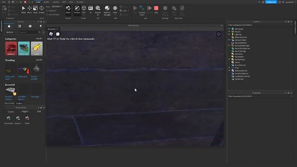Open the Roblox menu in viewport
This screenshot has height=167, width=297.
[x=51, y=34]
